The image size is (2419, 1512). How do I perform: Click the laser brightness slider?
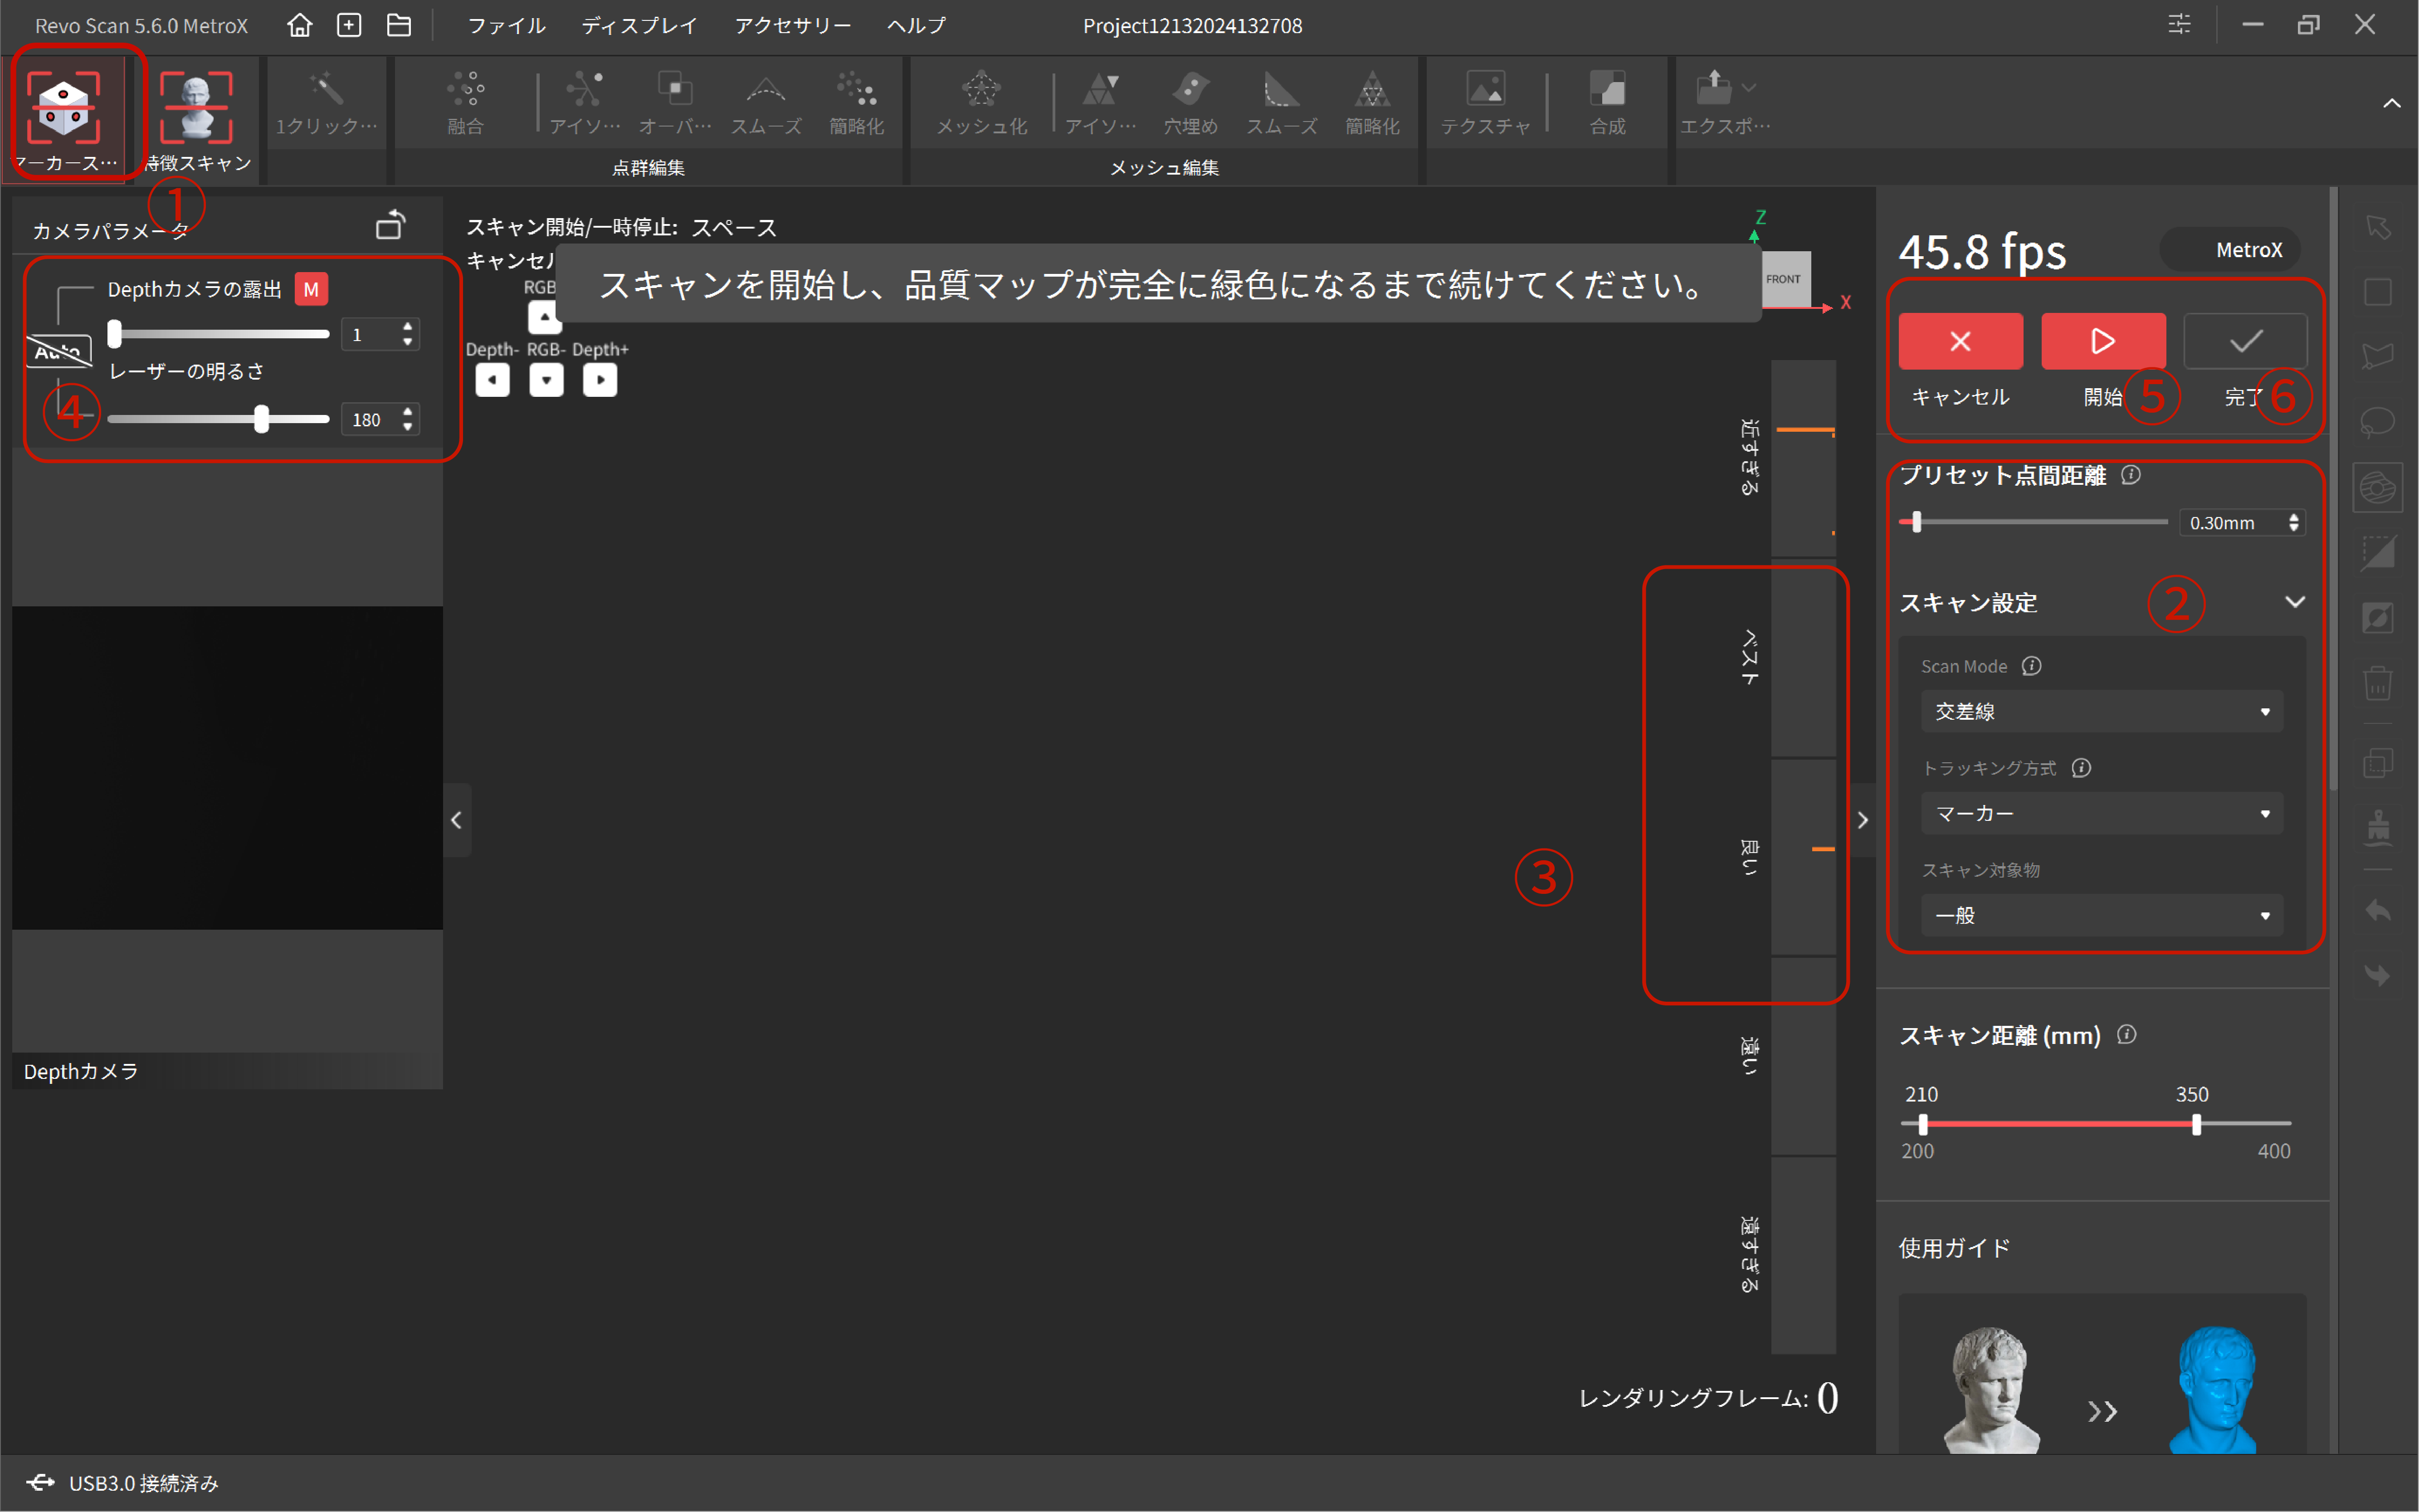(x=218, y=419)
